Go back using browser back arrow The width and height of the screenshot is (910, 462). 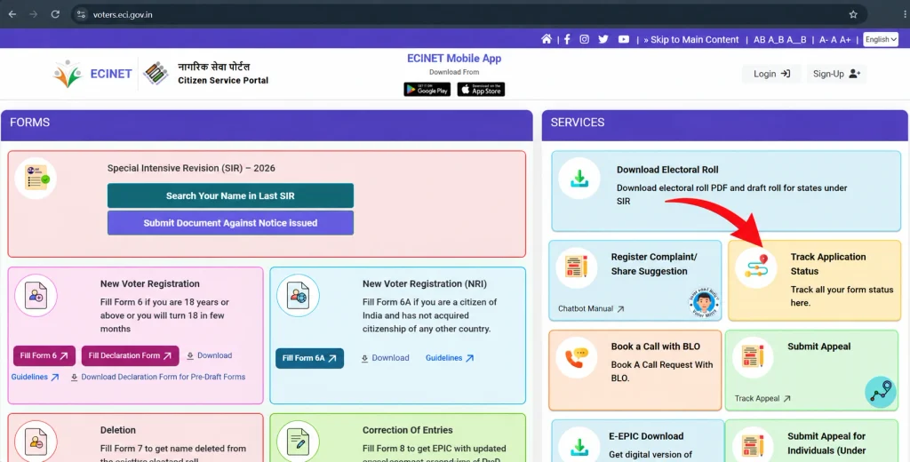tap(12, 14)
